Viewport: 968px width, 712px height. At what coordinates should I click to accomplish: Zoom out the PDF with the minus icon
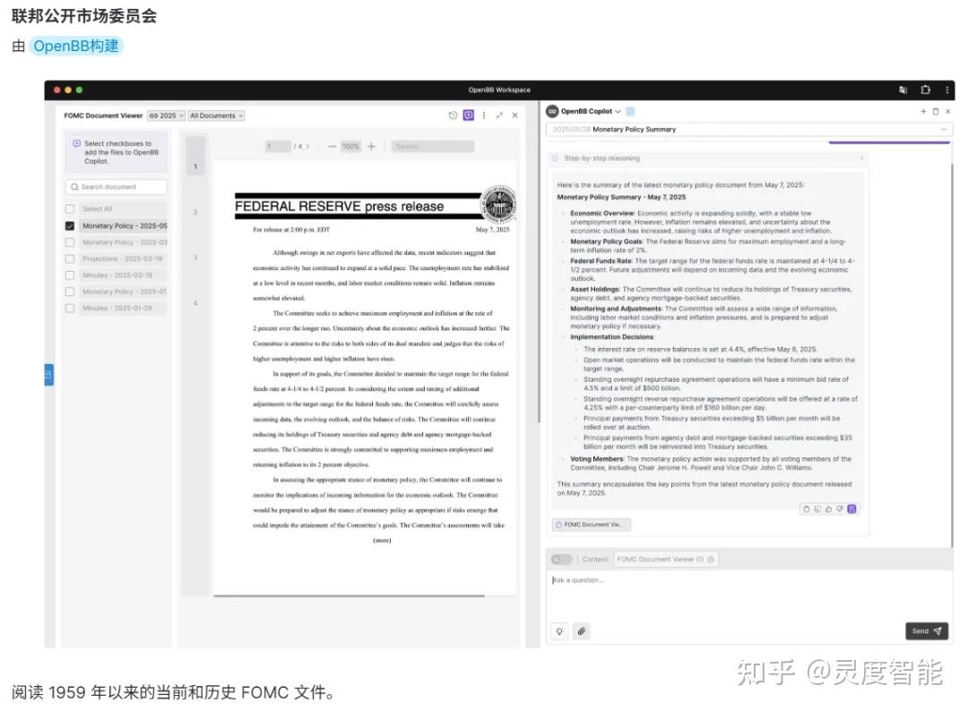tap(333, 146)
